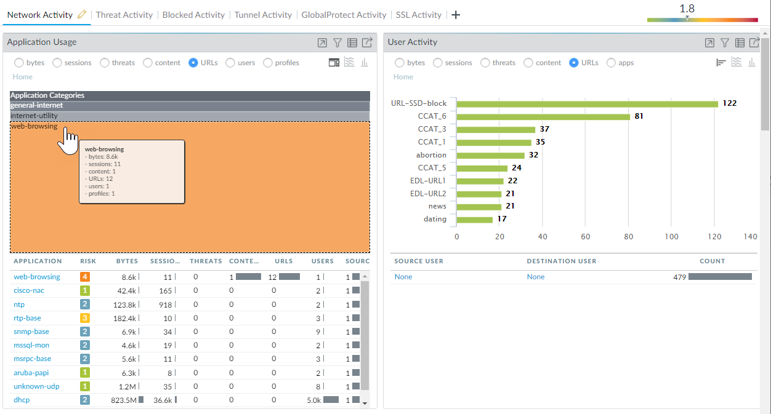This screenshot has width=771, height=414.
Task: Click the risk meter color bar
Action: click(x=702, y=20)
